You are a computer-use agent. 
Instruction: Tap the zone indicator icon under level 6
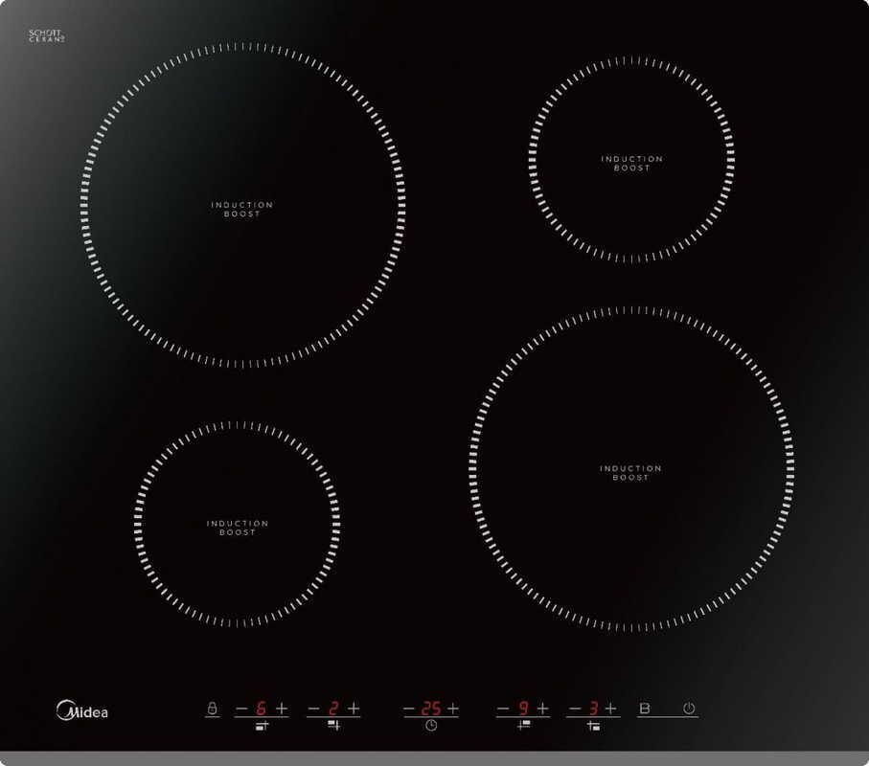coord(262,726)
